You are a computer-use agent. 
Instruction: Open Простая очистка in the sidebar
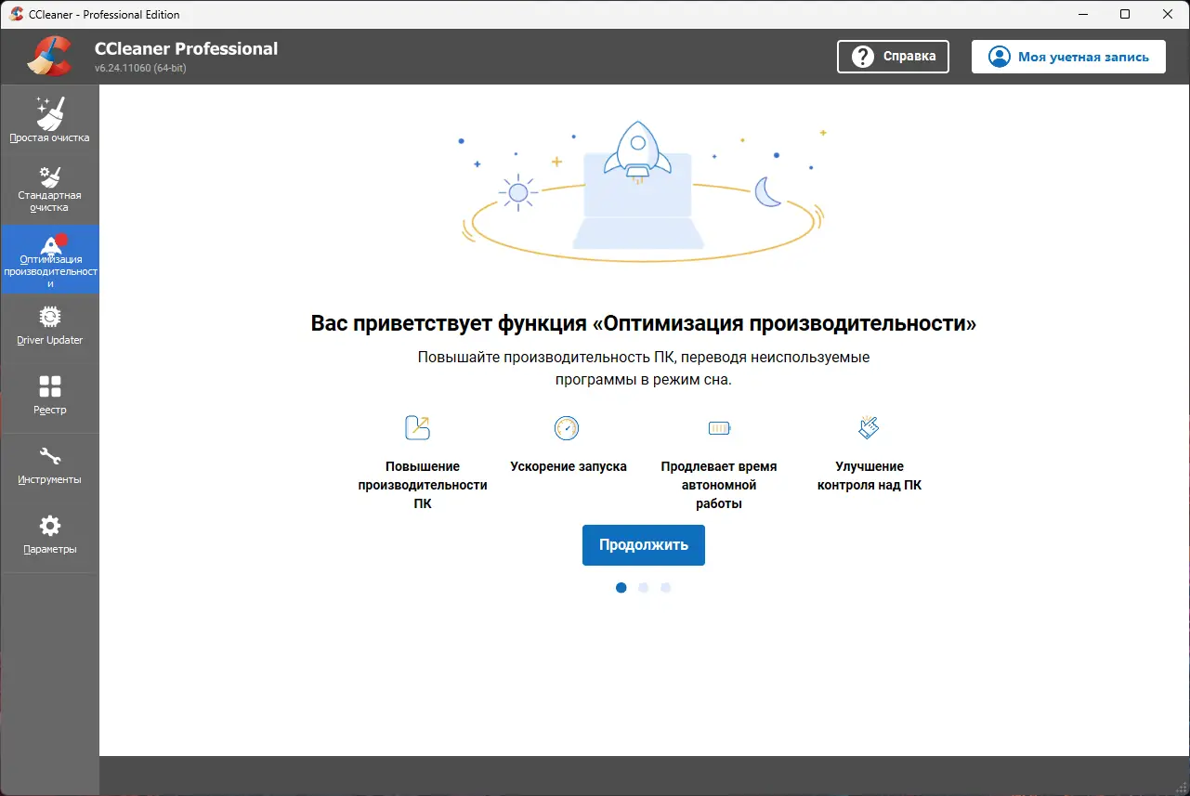(49, 119)
